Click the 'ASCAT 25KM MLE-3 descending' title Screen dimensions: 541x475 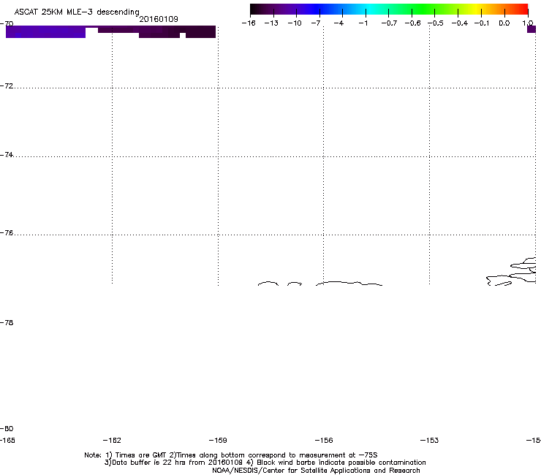pyautogui.click(x=77, y=12)
